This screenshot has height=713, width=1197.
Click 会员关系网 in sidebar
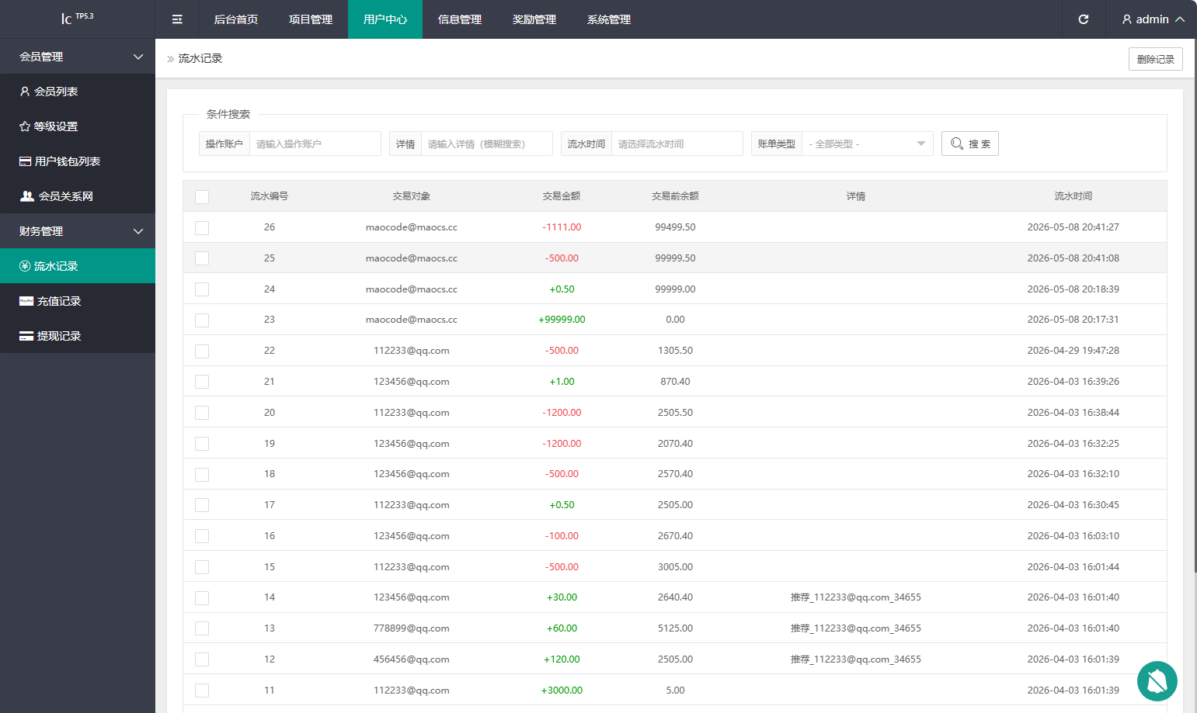click(78, 196)
